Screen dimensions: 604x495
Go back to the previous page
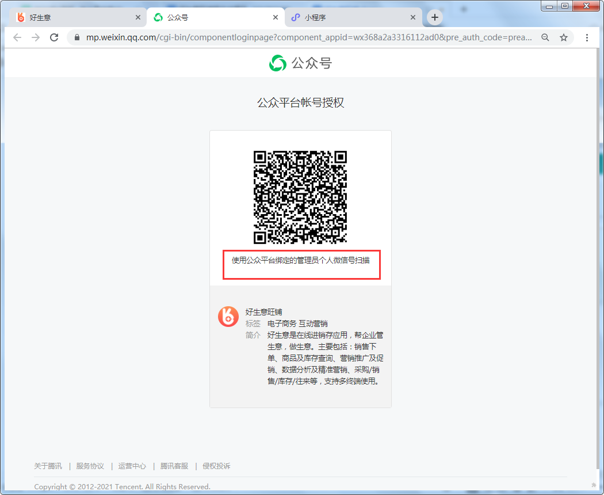point(17,37)
